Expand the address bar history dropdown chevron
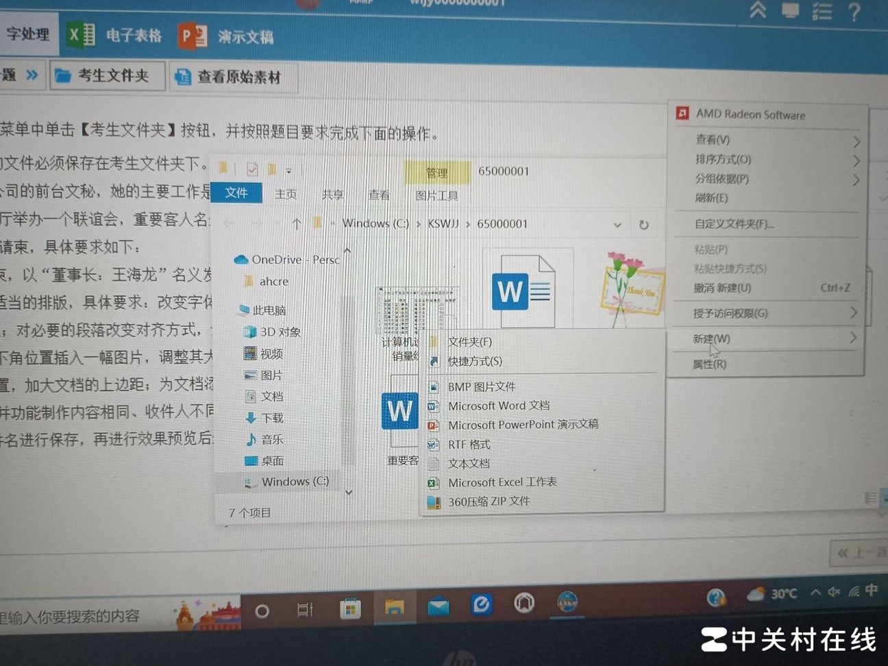 (617, 224)
